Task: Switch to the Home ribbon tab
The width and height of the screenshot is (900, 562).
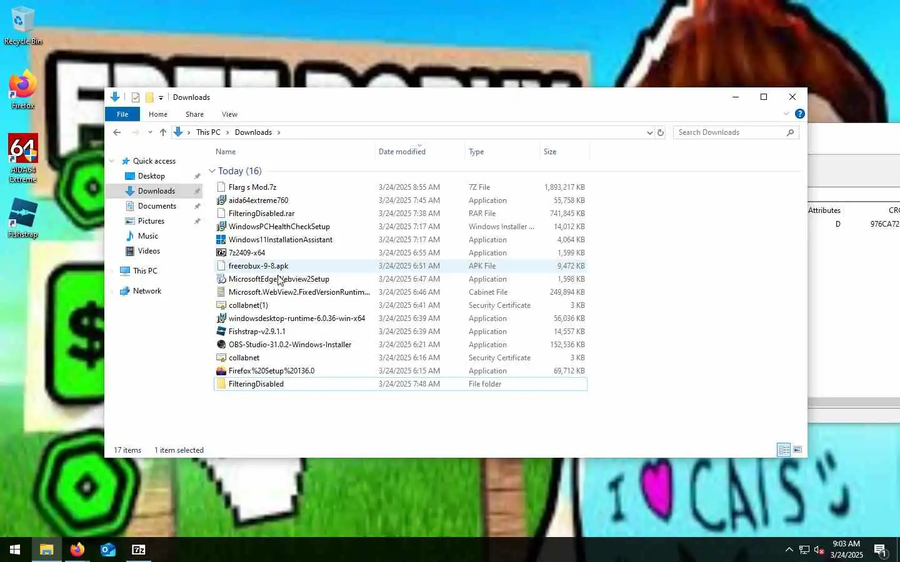Action: click(158, 114)
